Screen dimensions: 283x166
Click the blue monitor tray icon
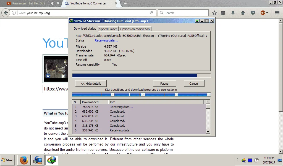click(x=250, y=160)
